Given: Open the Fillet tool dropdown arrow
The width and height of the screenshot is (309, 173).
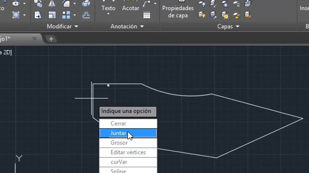Looking at the screenshot, I should point(74,3).
